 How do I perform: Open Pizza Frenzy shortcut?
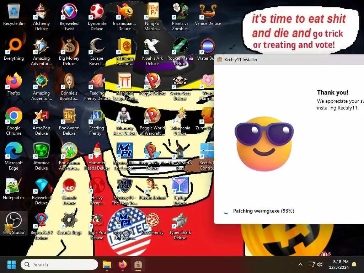tap(152, 223)
